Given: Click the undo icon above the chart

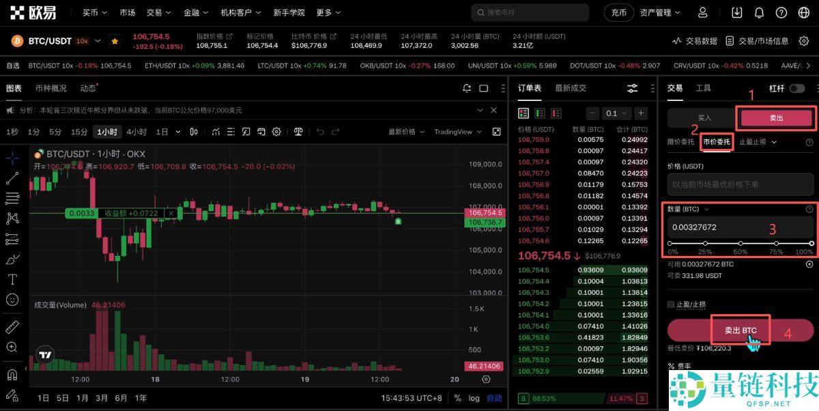Looking at the screenshot, I should [x=321, y=131].
